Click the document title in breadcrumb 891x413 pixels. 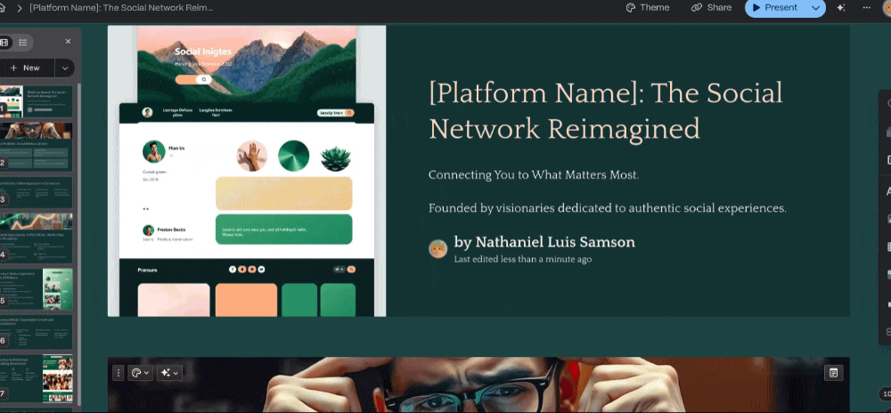(x=121, y=7)
